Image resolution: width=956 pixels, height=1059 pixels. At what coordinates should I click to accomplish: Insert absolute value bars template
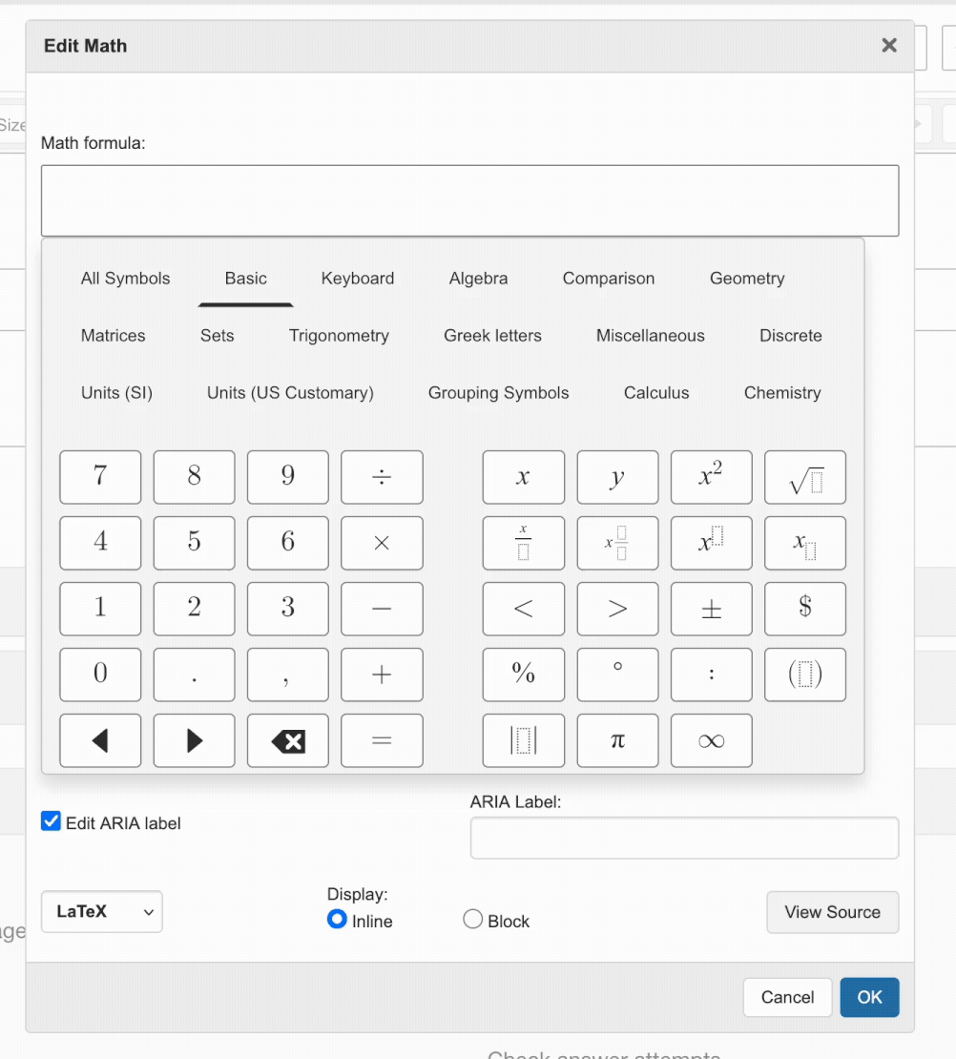pos(523,740)
